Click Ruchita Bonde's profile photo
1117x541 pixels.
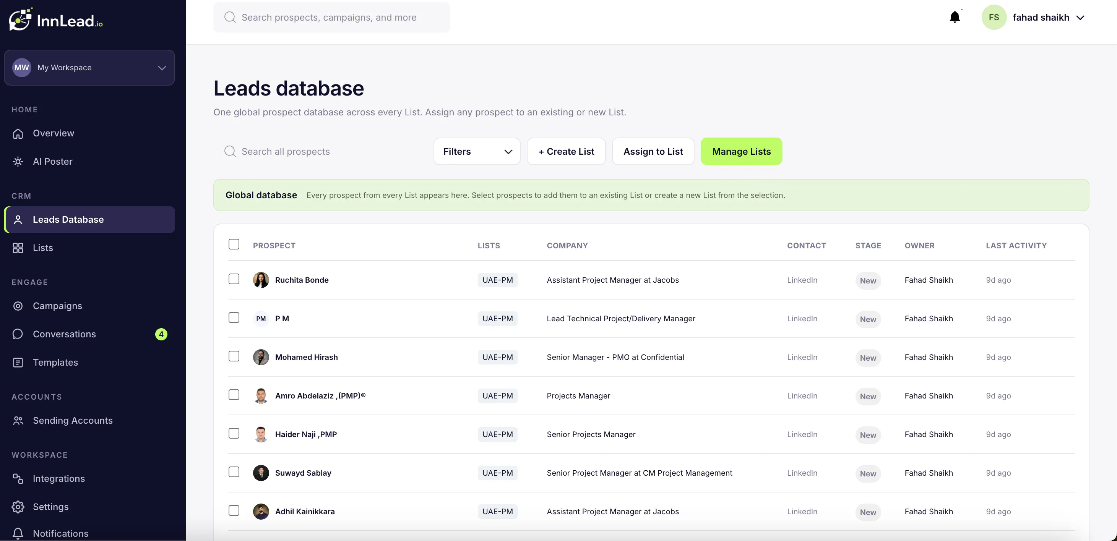261,280
